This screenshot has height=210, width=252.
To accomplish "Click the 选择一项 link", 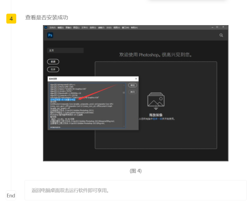I will [x=157, y=119].
